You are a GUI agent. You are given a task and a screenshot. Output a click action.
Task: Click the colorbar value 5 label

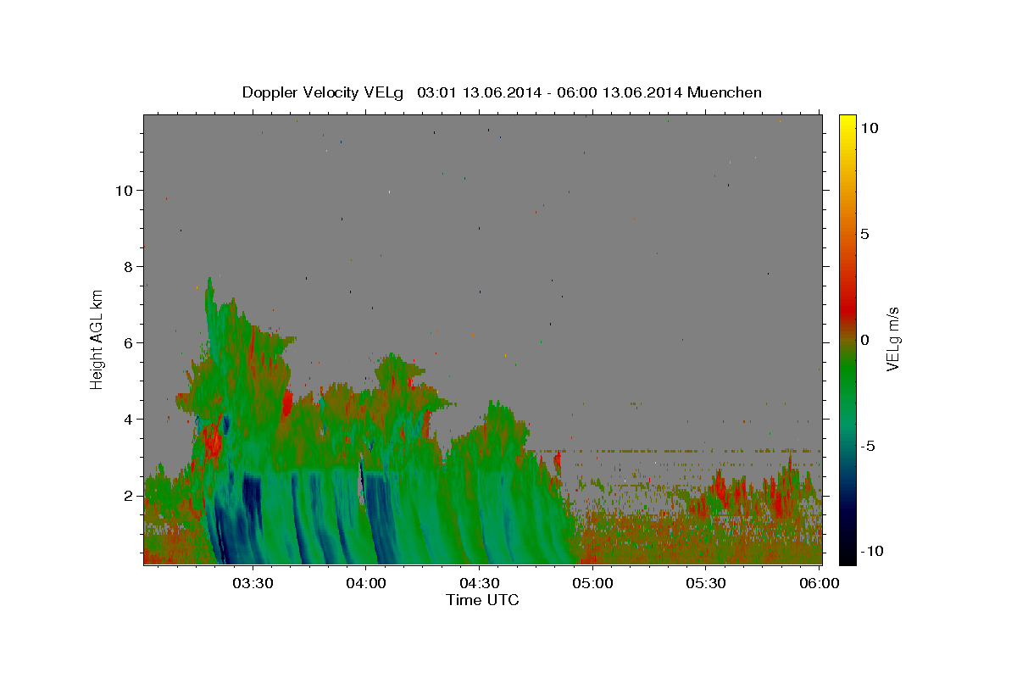pyautogui.click(x=864, y=234)
